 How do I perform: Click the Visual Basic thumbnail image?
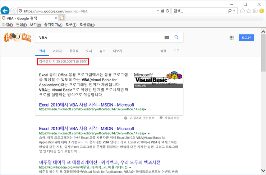point(159,80)
